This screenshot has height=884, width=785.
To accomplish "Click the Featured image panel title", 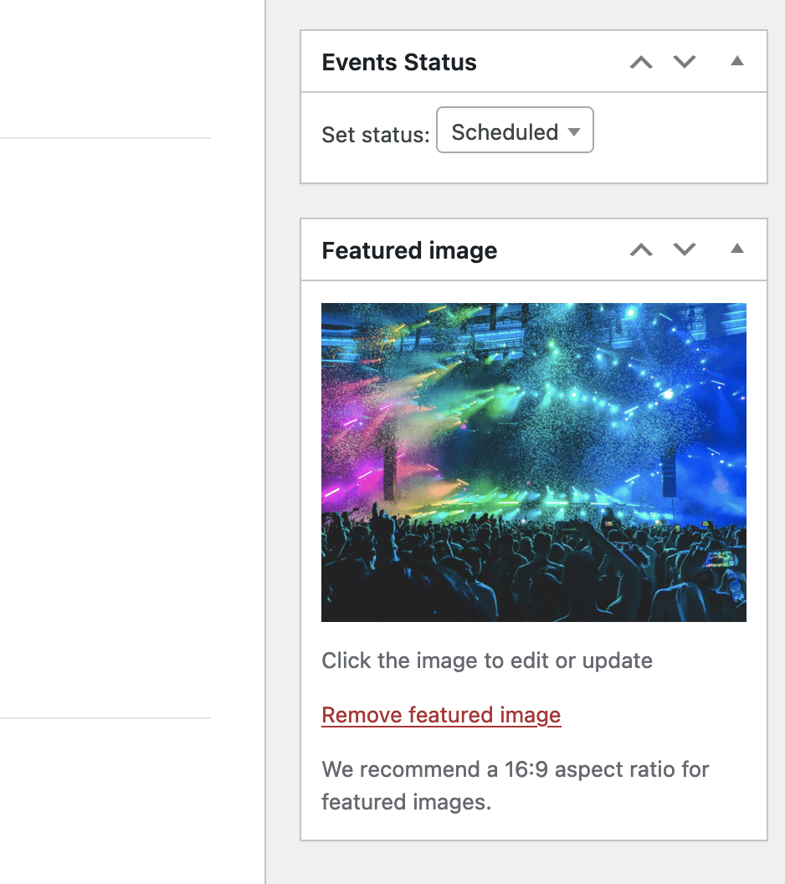I will point(409,251).
